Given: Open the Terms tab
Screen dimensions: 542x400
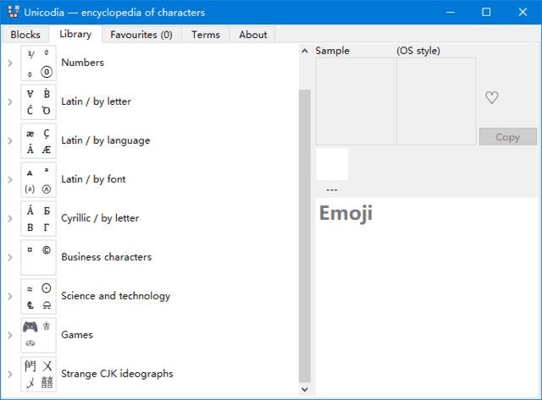Looking at the screenshot, I should tap(205, 35).
